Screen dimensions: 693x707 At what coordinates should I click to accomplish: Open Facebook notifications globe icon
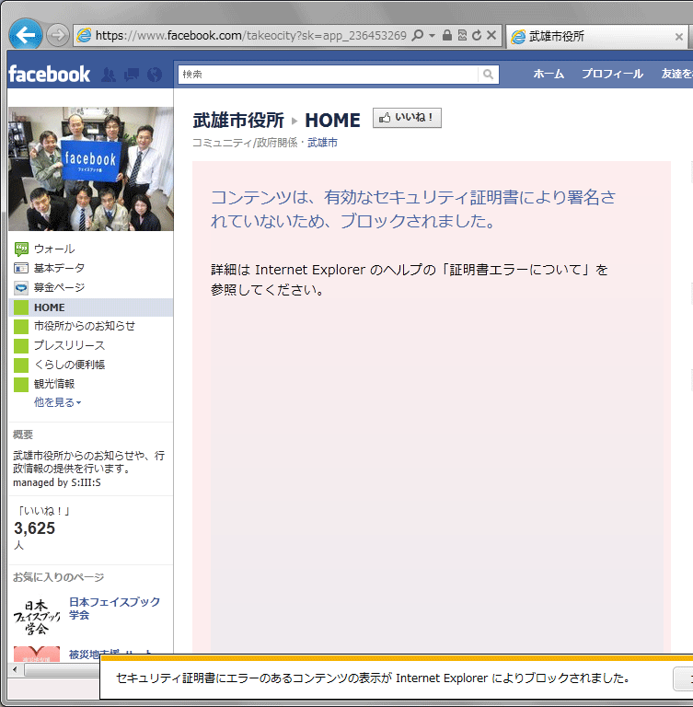(155, 75)
